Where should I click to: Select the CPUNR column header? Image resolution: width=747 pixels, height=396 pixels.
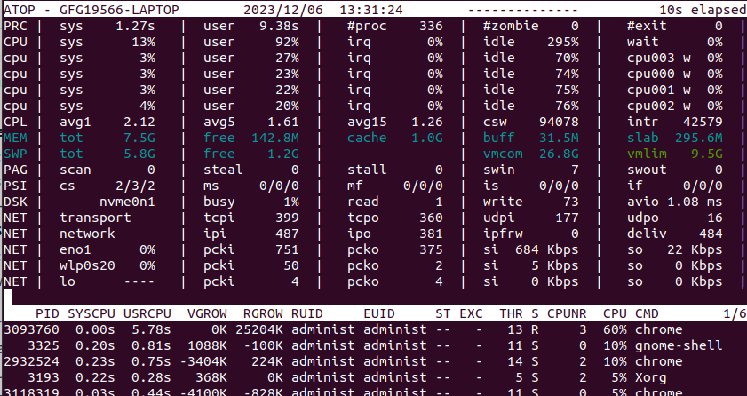[567, 313]
